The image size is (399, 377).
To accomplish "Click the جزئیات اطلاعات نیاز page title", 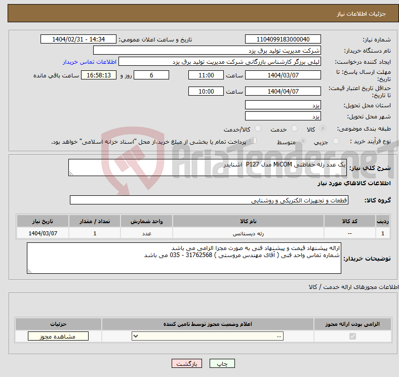I will [x=362, y=14].
